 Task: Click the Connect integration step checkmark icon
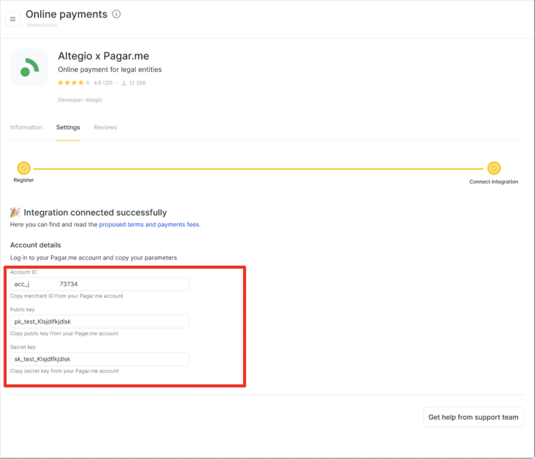click(x=494, y=168)
